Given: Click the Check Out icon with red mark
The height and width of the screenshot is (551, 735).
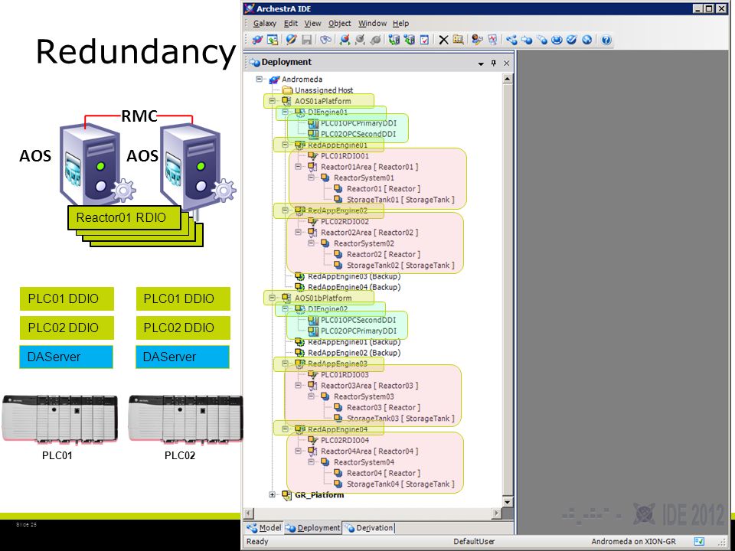Looking at the screenshot, I should [x=345, y=40].
